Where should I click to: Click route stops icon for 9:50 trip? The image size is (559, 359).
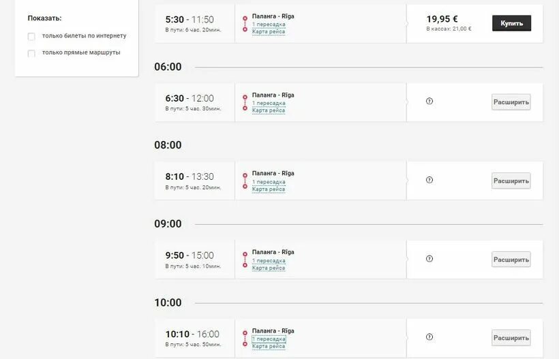click(245, 260)
